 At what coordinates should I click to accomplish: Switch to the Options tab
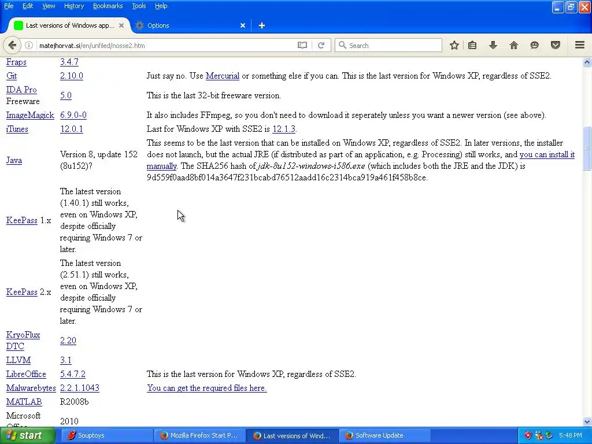click(191, 25)
